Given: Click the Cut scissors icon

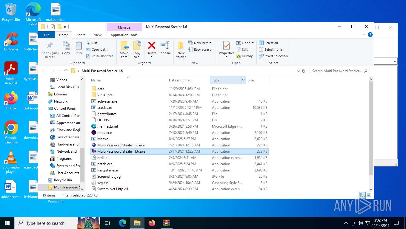Looking at the screenshot, I should (x=88, y=43).
